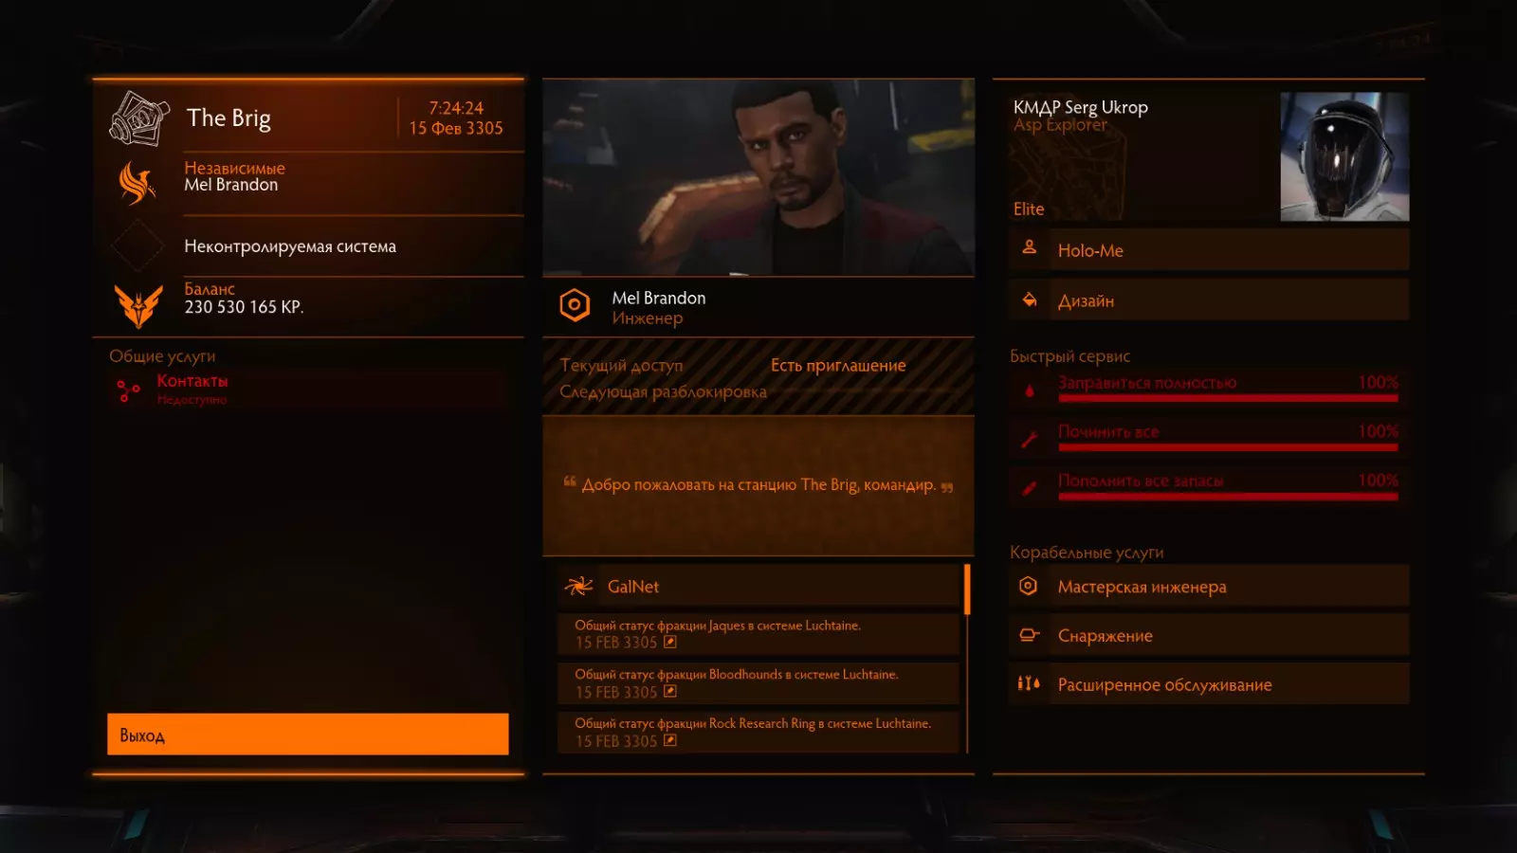Click the GalNet news scrollbar

(967, 590)
